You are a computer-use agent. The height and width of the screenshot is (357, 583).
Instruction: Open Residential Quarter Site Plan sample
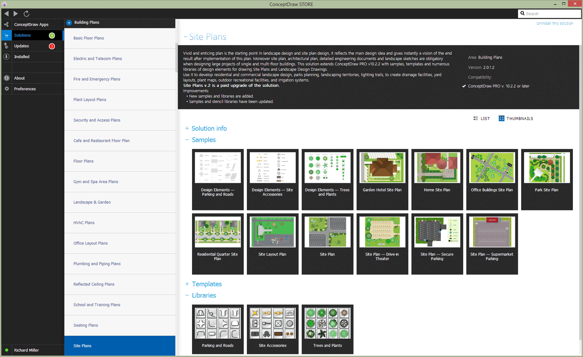point(218,244)
